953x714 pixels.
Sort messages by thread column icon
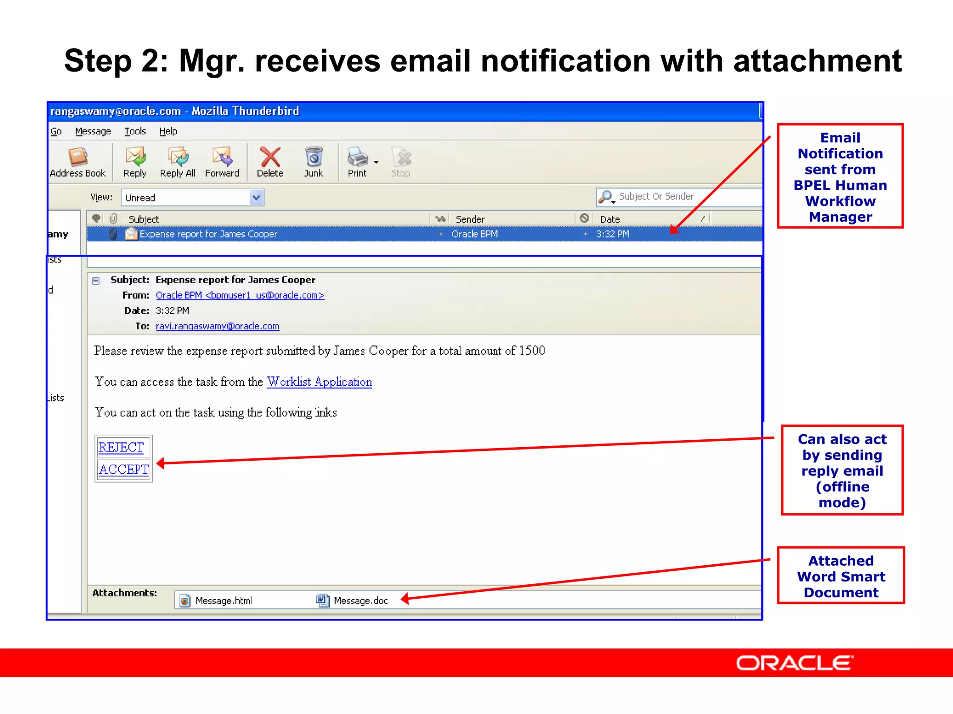pos(96,218)
